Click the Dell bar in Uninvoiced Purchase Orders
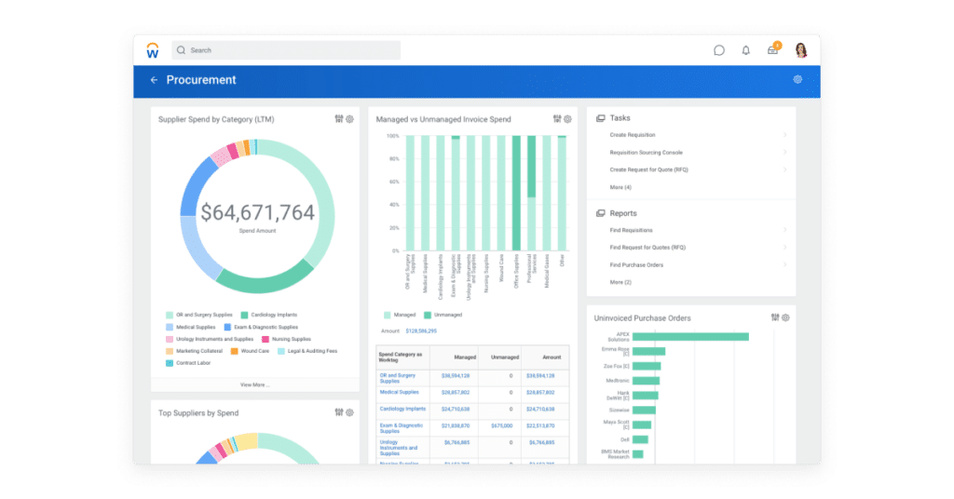The image size is (954, 499). 640,439
